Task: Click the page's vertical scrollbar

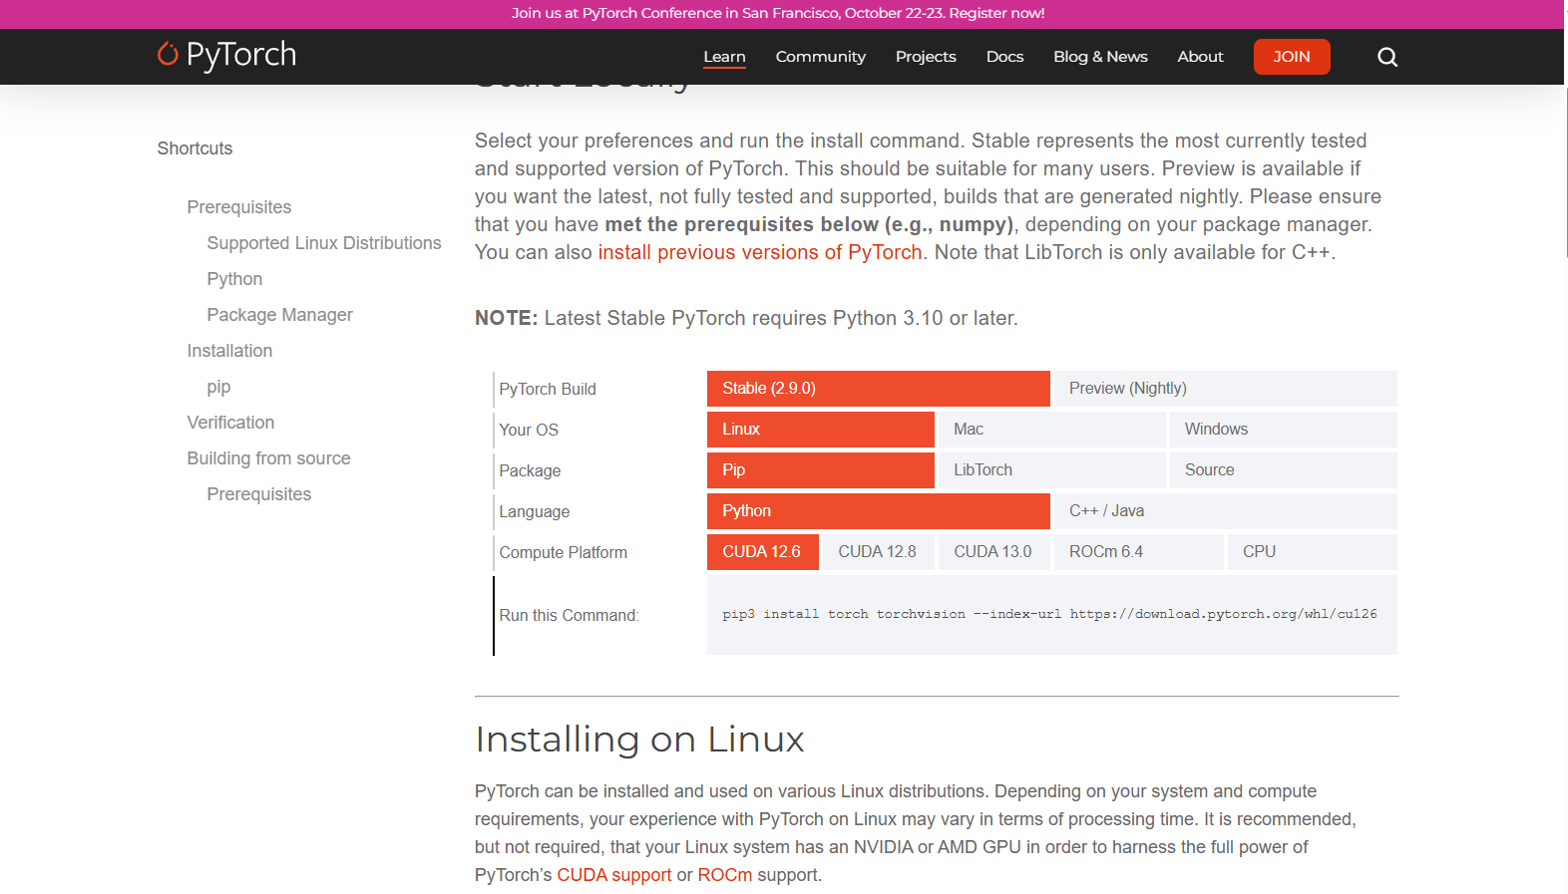Action: point(1566,174)
